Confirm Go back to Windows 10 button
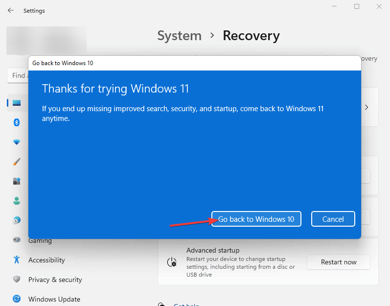This screenshot has height=306, width=390. (256, 219)
